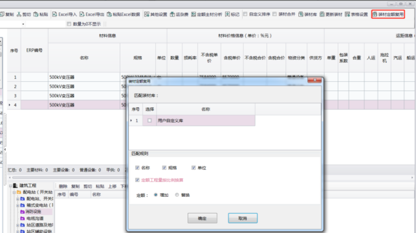Expand the 箱式变电站 tree node
Viewport: 416px width, 233px height.
(17, 205)
